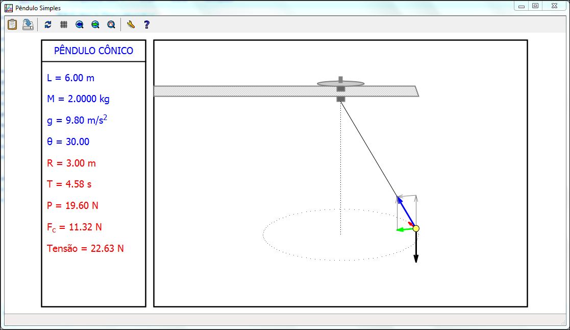Toggle the grid display icon

pos(63,24)
